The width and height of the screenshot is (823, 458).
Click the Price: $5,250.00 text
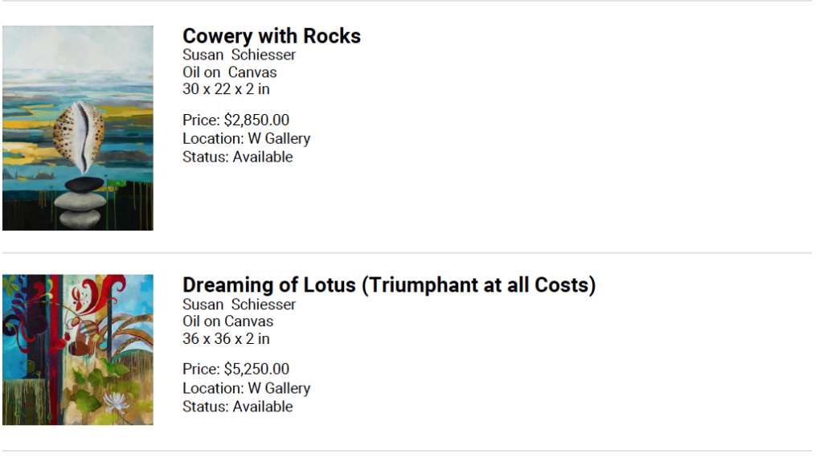(235, 370)
